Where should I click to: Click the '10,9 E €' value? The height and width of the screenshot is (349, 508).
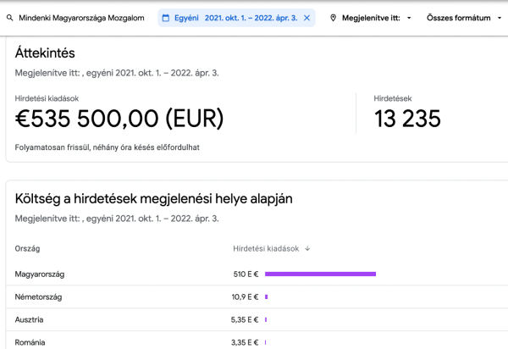[x=245, y=296]
